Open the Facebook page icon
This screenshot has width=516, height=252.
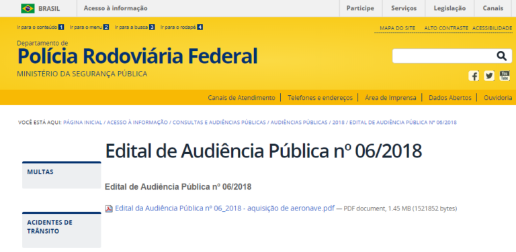click(474, 76)
